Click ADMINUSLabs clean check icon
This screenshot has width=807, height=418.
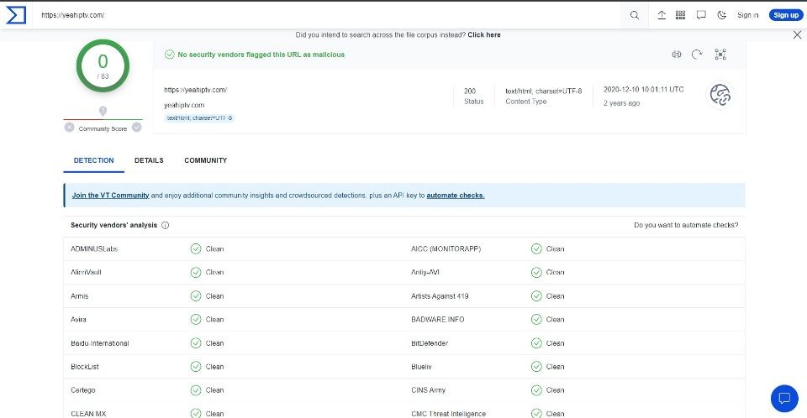196,248
